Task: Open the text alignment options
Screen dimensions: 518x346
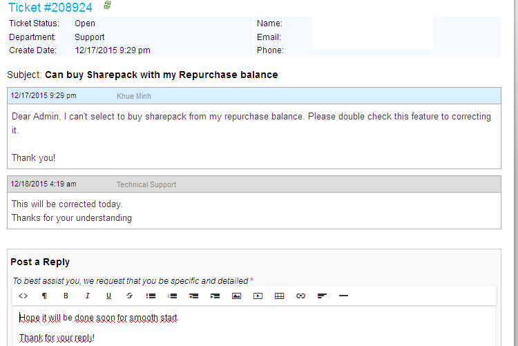Action: point(322,296)
